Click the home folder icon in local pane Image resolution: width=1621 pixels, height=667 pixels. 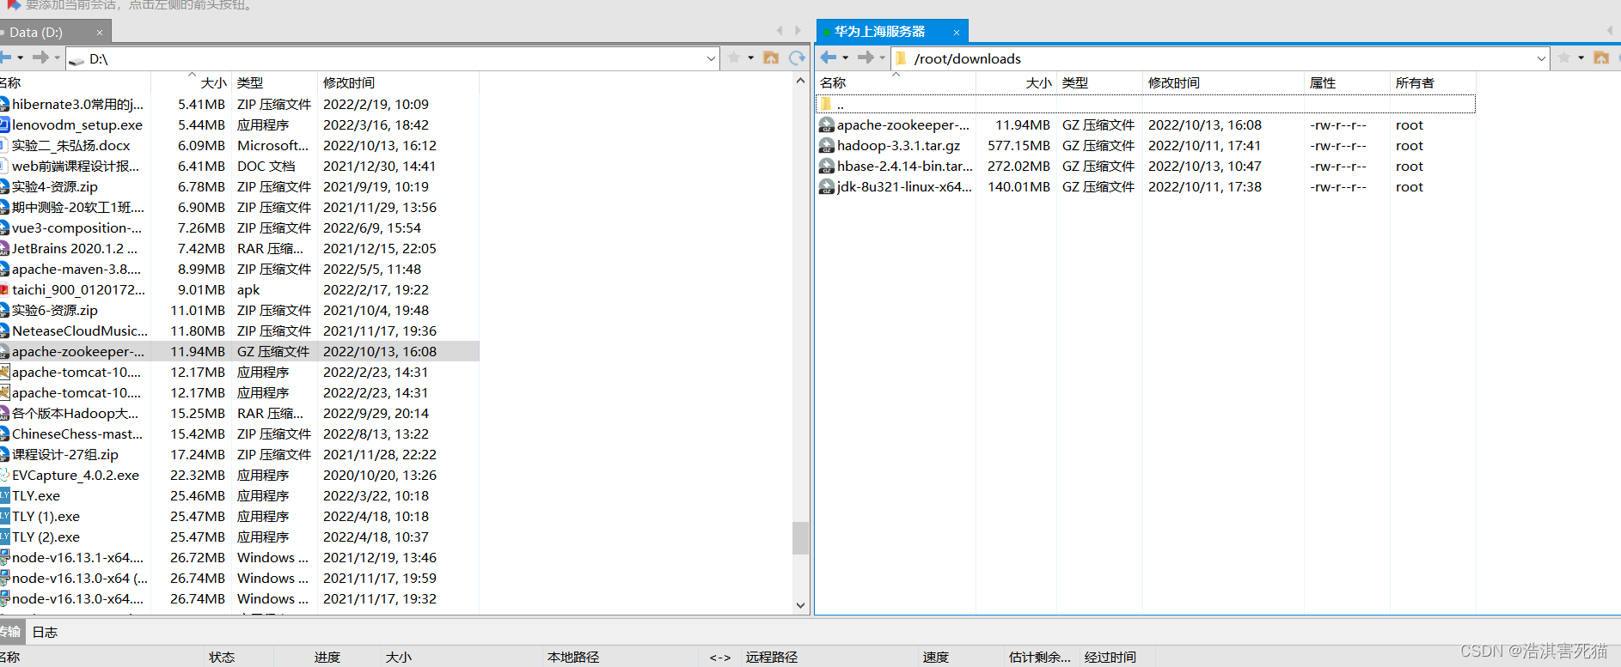tap(771, 58)
